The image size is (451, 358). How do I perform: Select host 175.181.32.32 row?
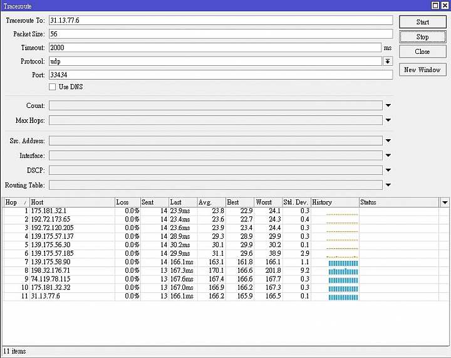click(225, 288)
